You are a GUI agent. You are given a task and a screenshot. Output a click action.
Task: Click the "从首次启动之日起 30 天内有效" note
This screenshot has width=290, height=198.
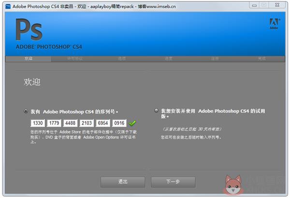pyautogui.click(x=192, y=129)
